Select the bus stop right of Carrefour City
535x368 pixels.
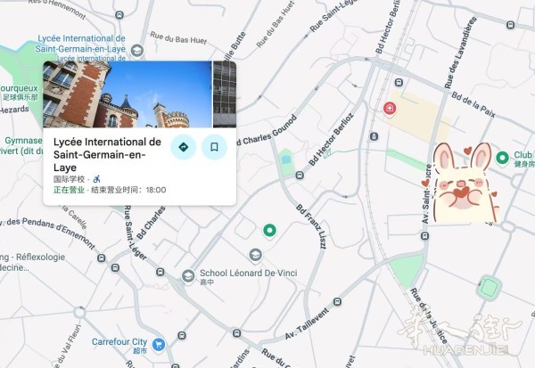coord(182,336)
